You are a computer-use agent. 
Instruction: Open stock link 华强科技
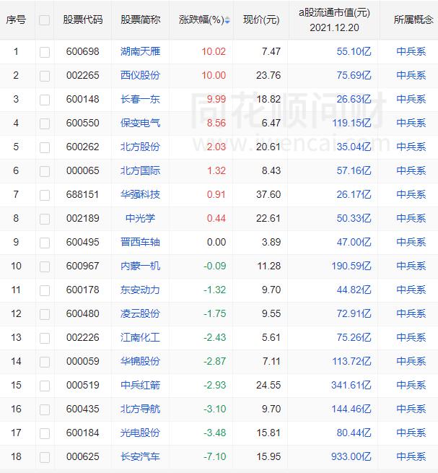click(140, 194)
